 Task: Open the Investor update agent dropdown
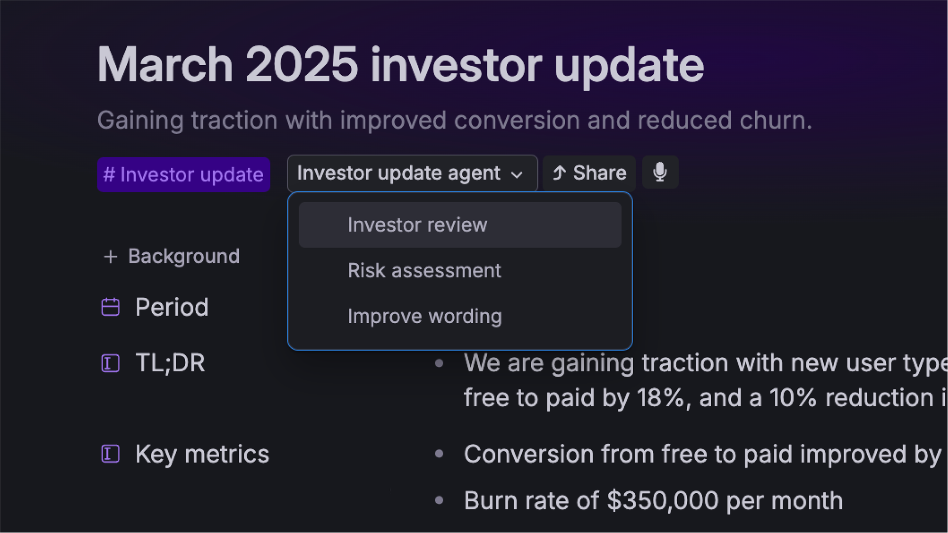pyautogui.click(x=413, y=173)
